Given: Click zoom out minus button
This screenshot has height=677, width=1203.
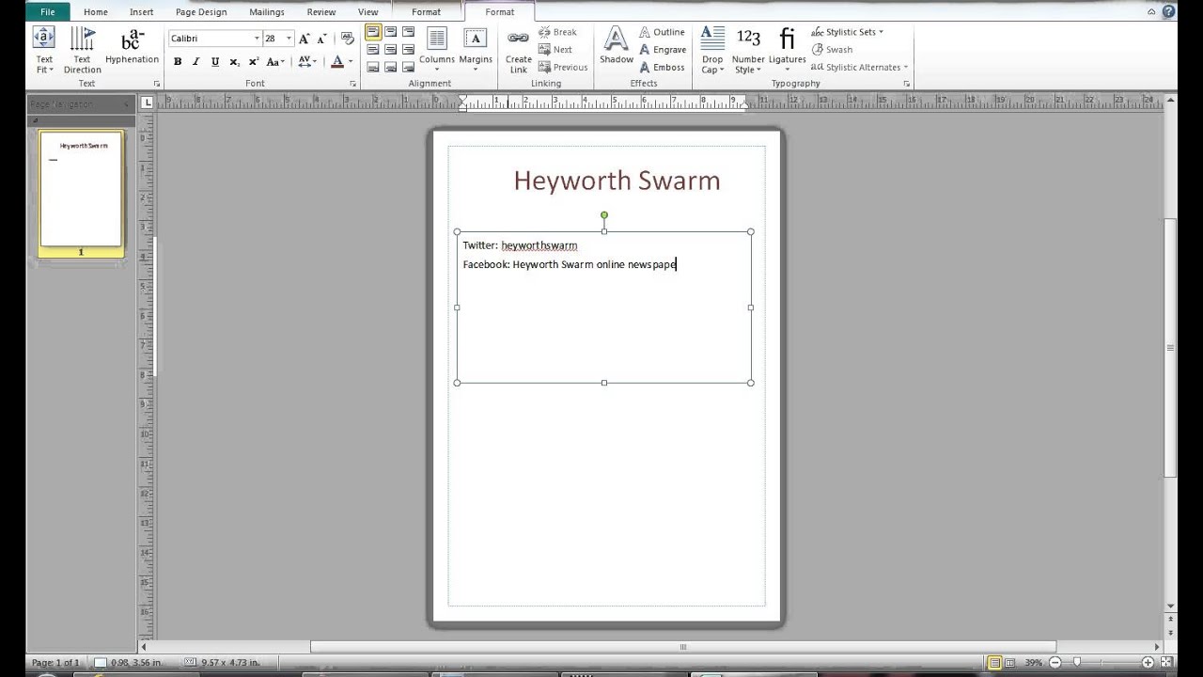Looking at the screenshot, I should point(1056,663).
